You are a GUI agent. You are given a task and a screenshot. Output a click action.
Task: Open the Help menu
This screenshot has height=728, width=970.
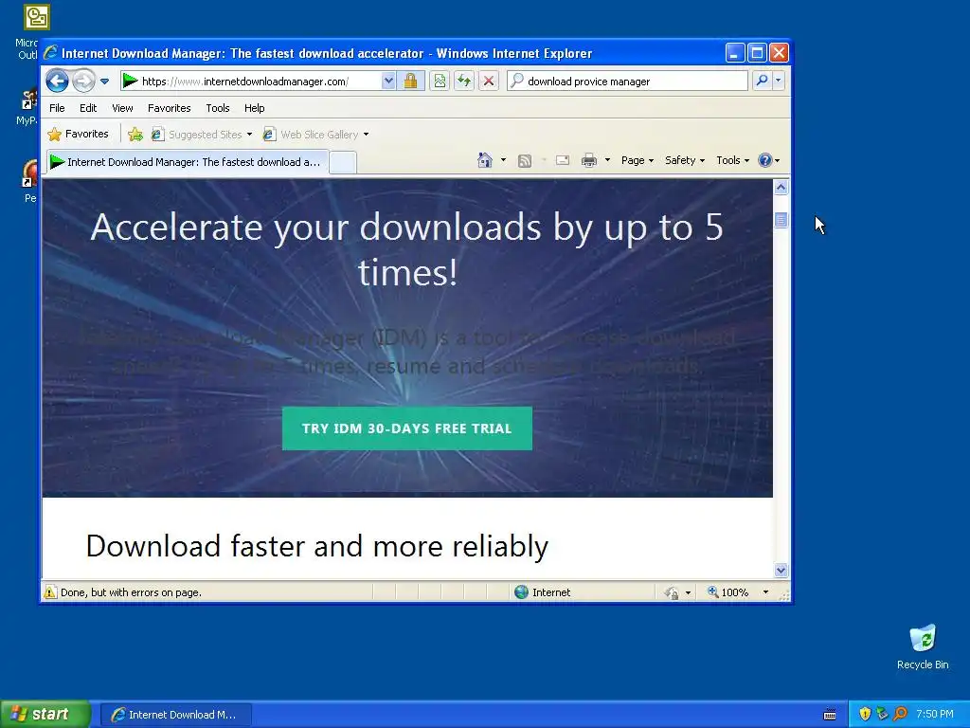point(254,108)
